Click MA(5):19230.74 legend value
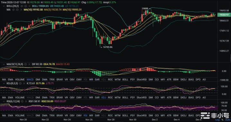This screenshot has width=231, height=122. pos(52,10)
